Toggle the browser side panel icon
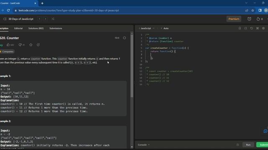 [x=260, y=10]
